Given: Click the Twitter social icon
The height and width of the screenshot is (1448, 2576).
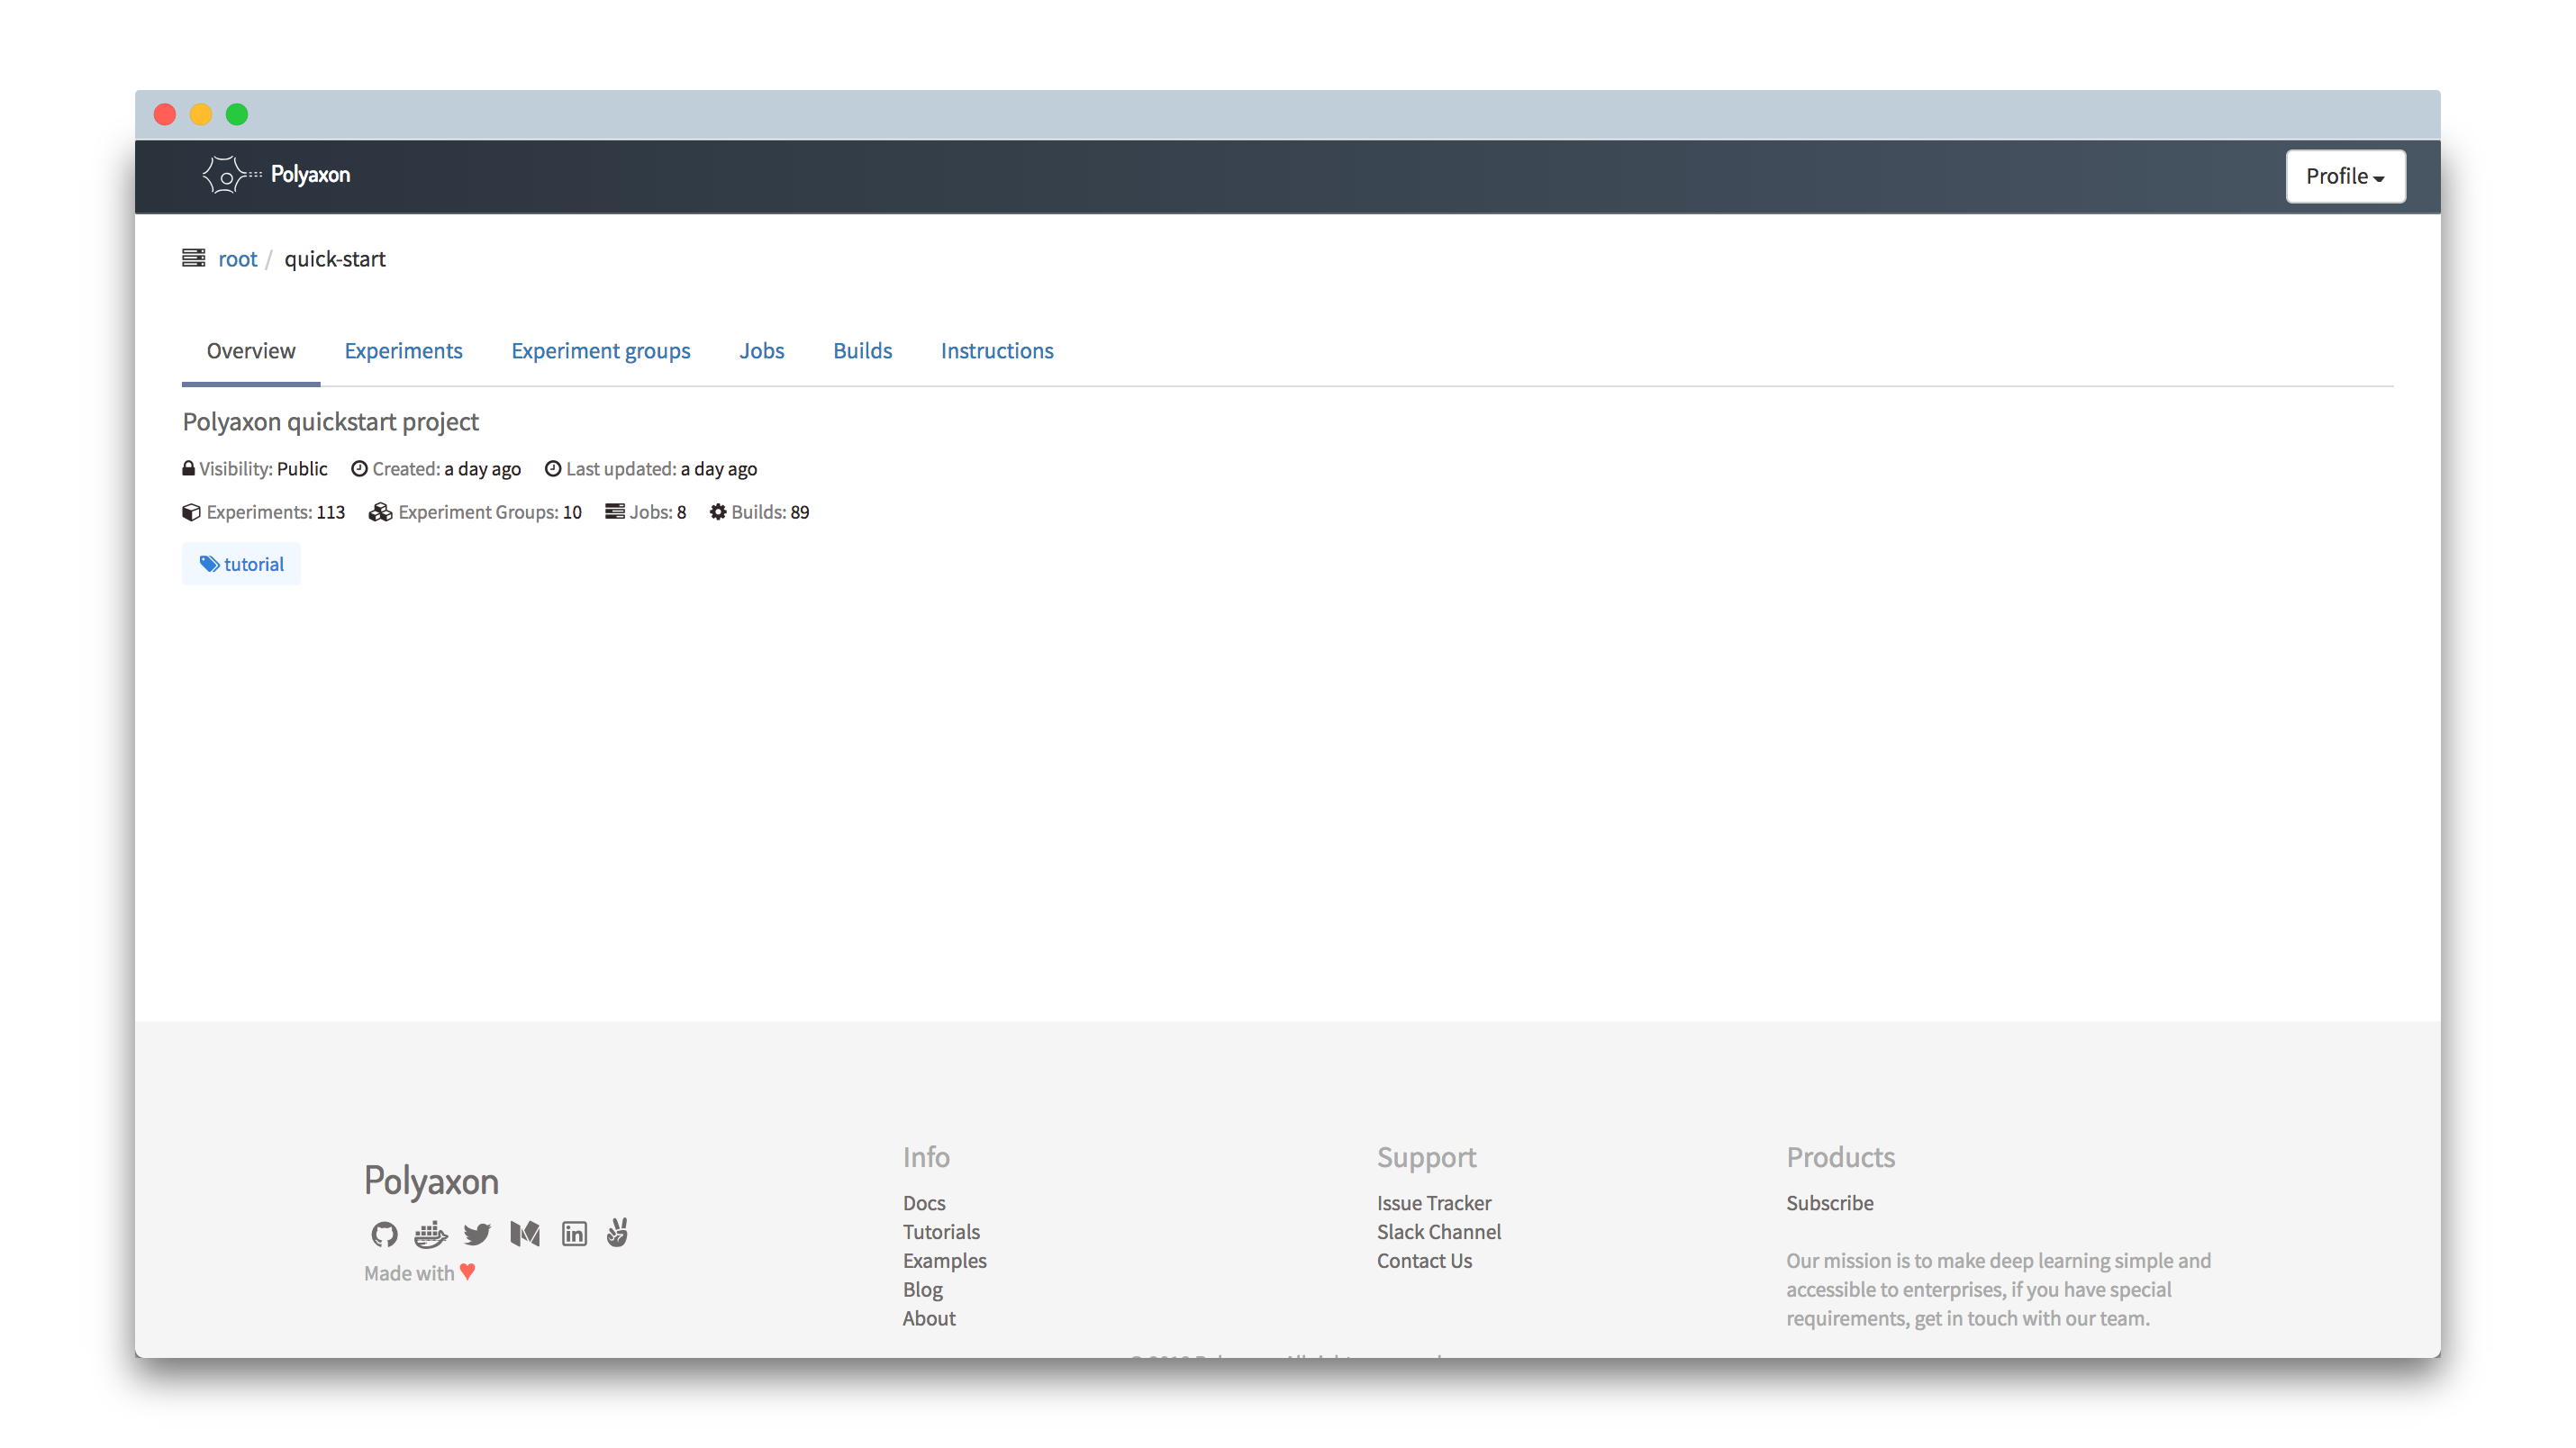Looking at the screenshot, I should [x=476, y=1234].
